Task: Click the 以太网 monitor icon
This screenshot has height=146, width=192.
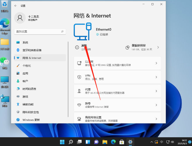Action: click(x=79, y=63)
